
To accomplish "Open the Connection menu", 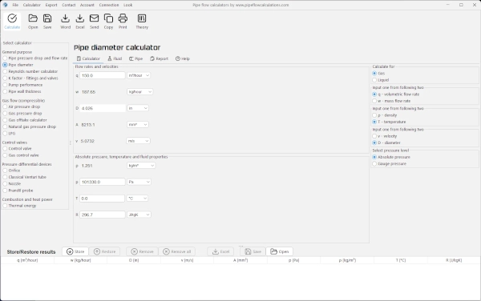I will (109, 5).
